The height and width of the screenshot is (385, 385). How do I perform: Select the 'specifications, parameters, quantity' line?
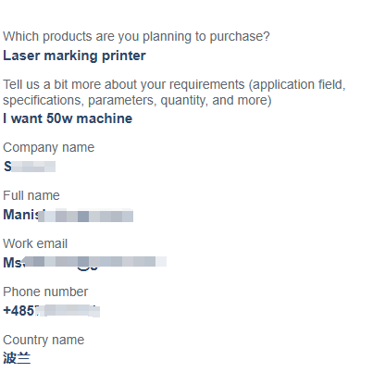click(x=137, y=100)
